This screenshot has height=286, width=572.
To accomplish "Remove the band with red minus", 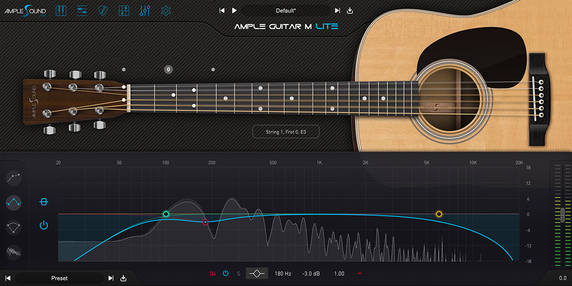I will tap(360, 273).
